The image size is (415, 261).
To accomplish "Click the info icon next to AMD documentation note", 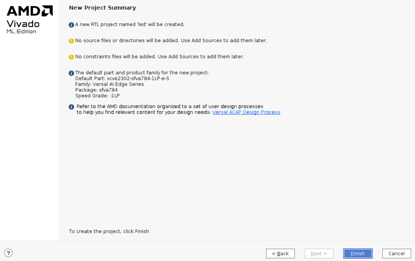I will [x=71, y=107].
